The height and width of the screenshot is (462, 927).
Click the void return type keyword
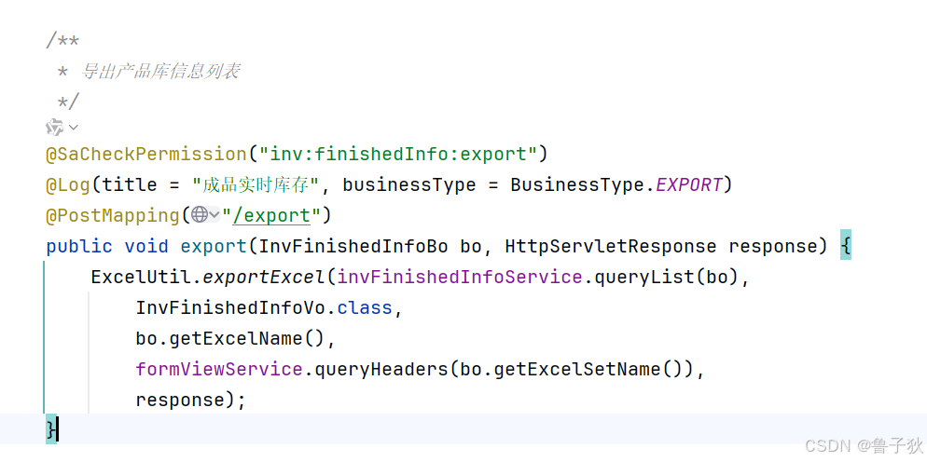(146, 246)
